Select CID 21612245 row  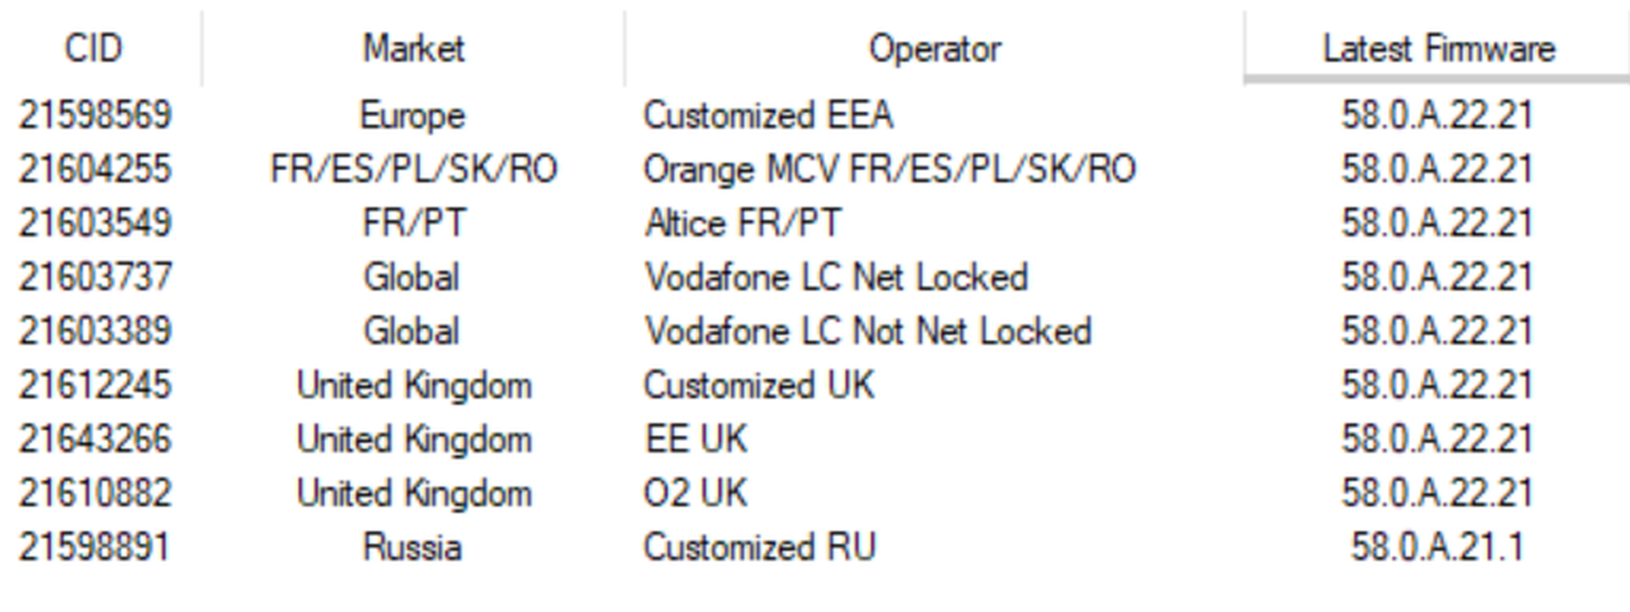coord(95,385)
